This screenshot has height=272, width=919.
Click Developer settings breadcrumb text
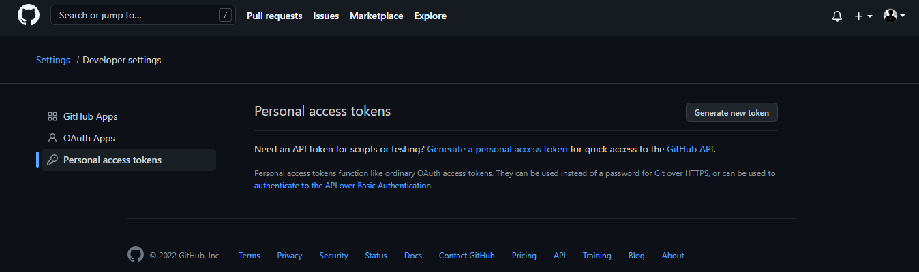point(122,60)
